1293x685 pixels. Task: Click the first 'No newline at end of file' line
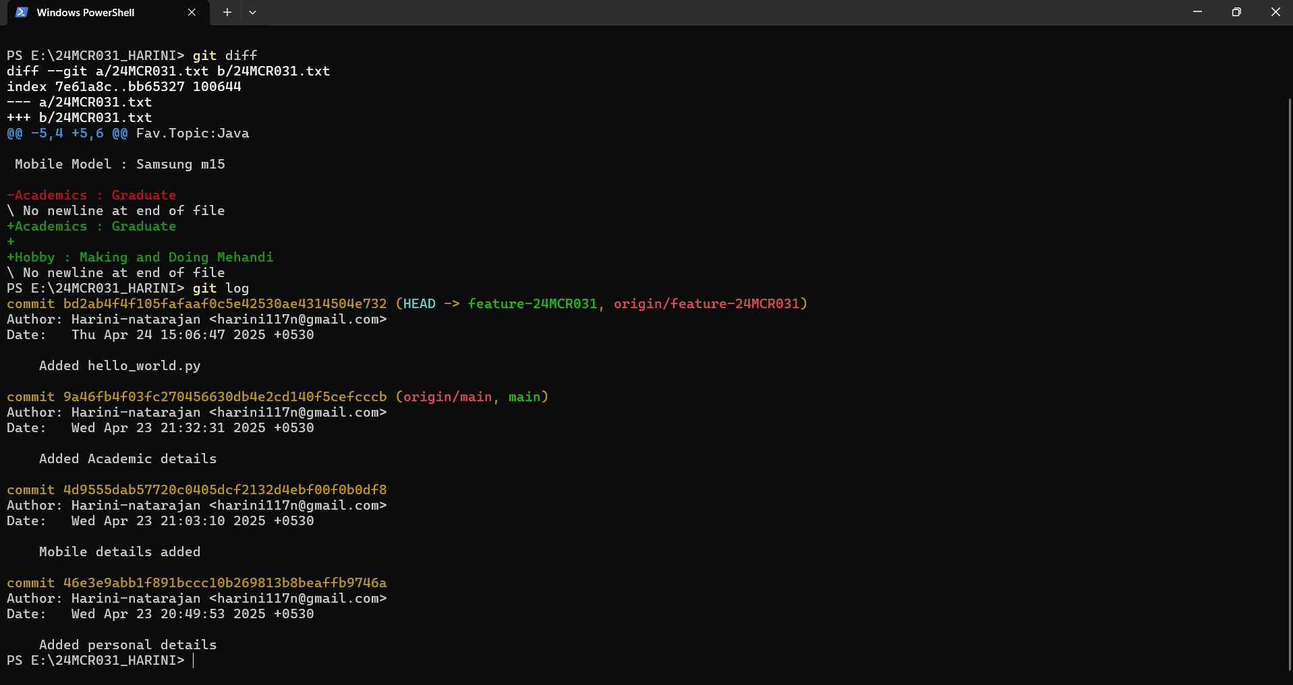(x=116, y=211)
